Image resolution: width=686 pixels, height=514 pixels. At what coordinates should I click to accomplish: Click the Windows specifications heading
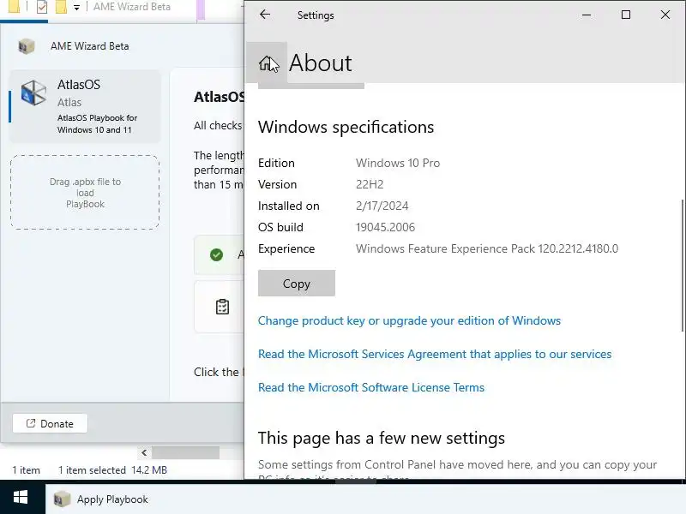pyautogui.click(x=346, y=127)
